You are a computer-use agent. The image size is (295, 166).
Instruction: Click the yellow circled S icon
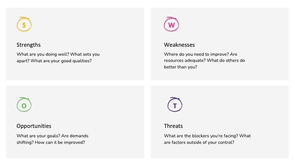(x=24, y=24)
